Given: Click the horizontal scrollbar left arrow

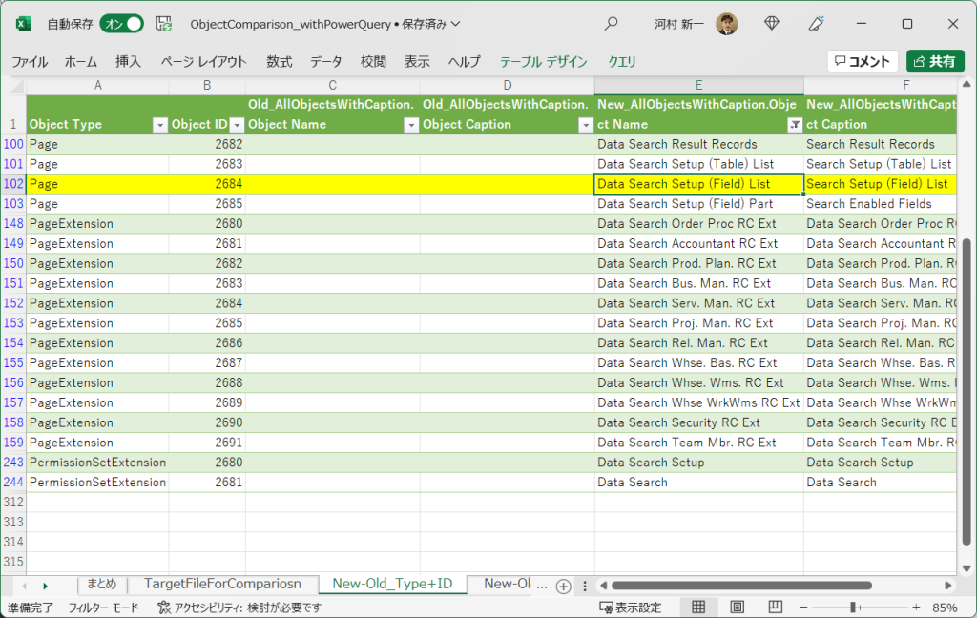Looking at the screenshot, I should coord(603,586).
